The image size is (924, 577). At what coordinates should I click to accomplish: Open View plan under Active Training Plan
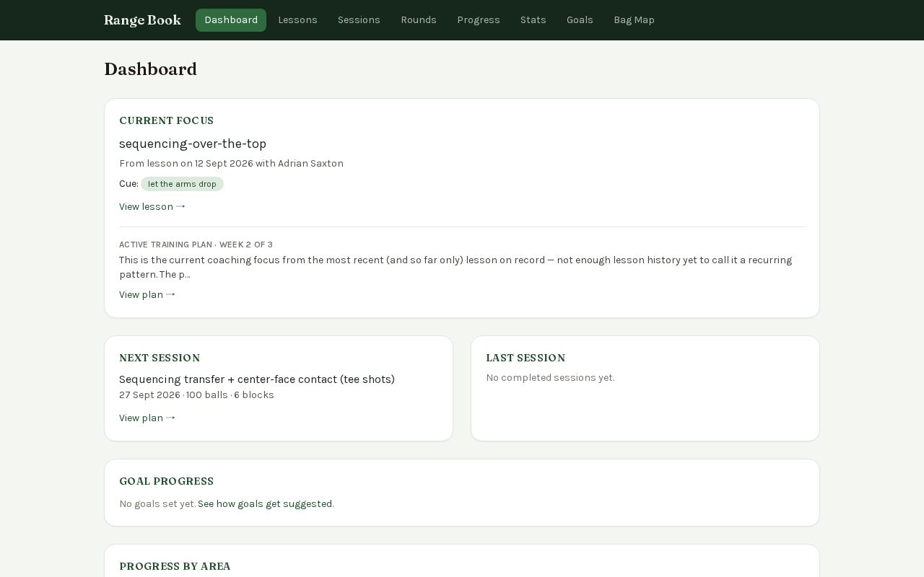point(147,295)
